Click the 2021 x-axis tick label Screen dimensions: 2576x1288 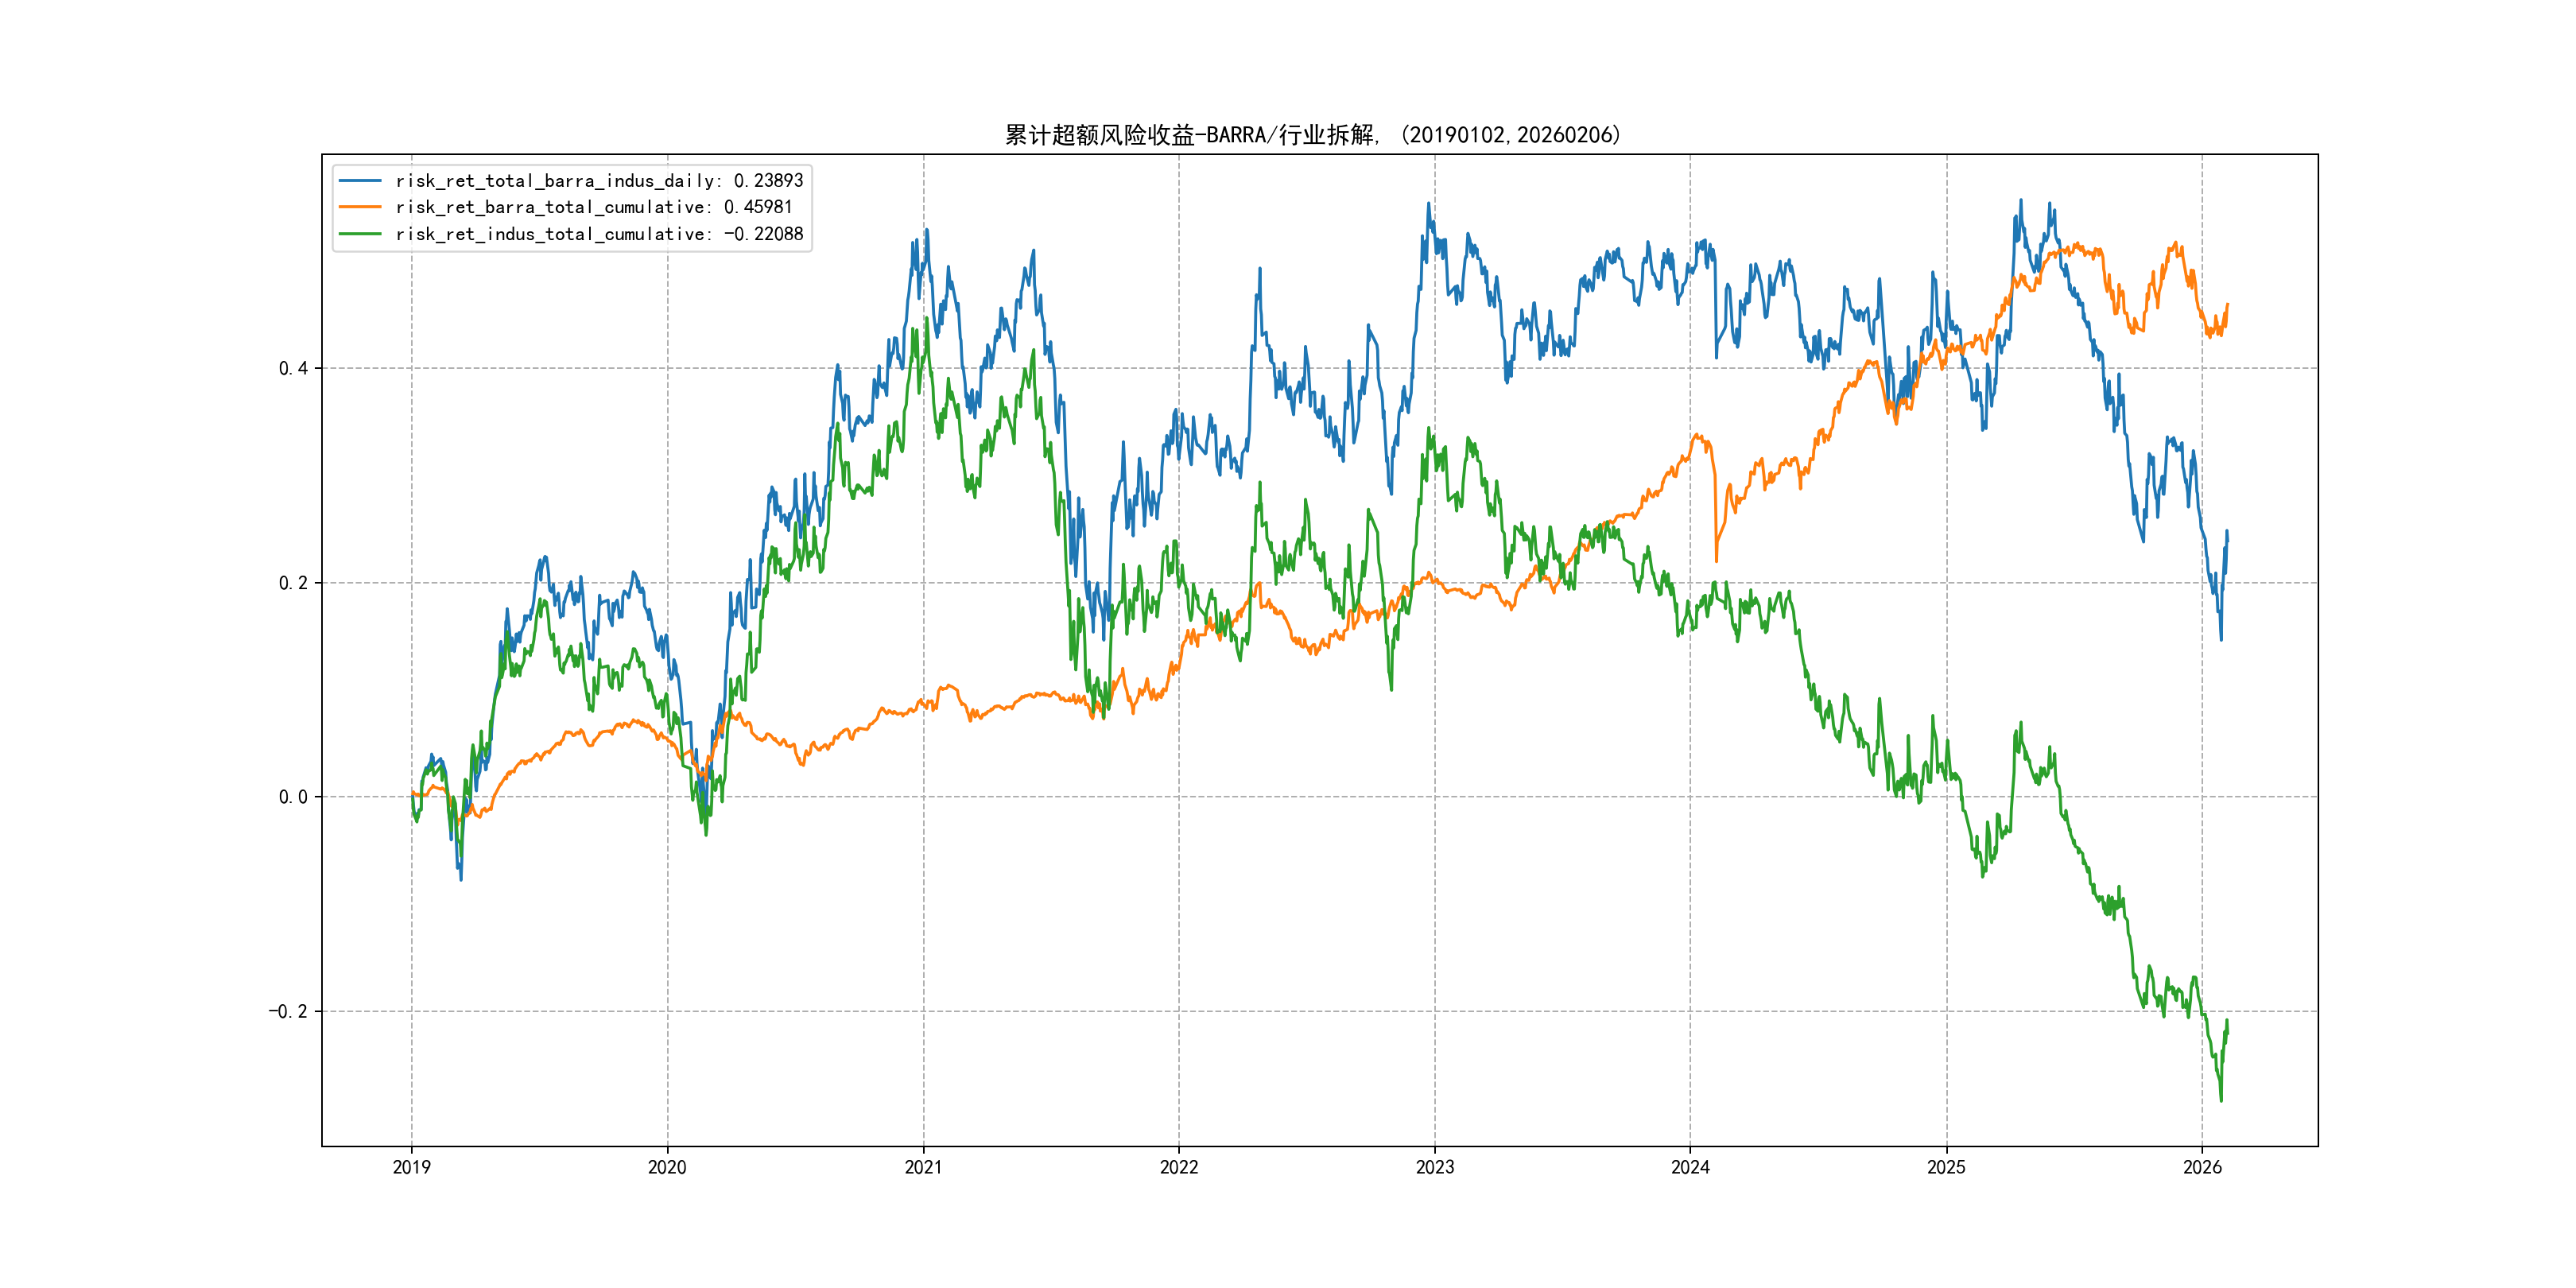[923, 1168]
